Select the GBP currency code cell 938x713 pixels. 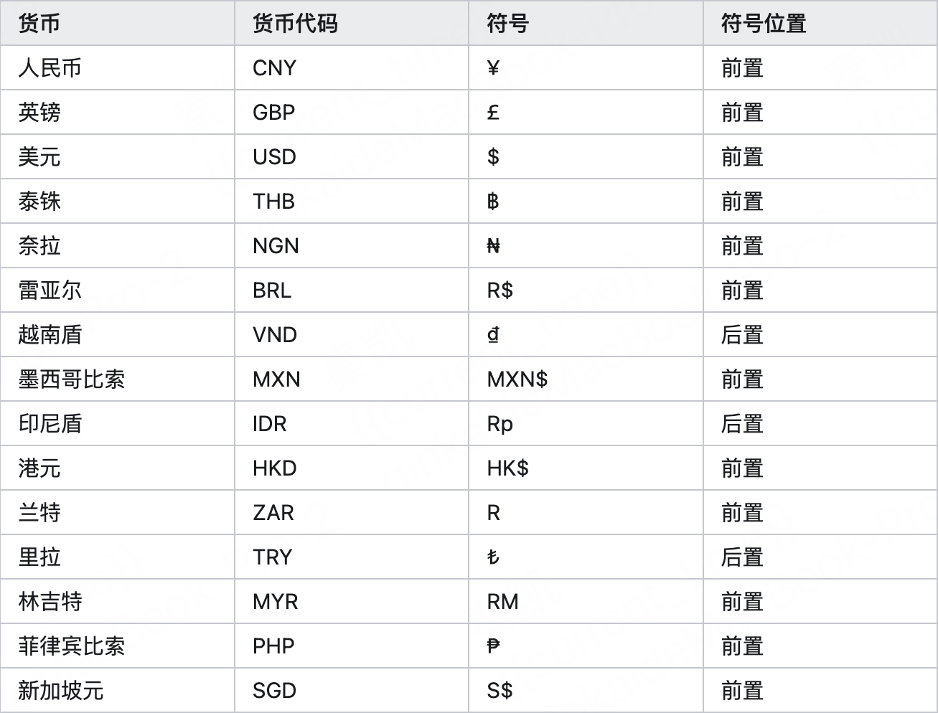(274, 113)
